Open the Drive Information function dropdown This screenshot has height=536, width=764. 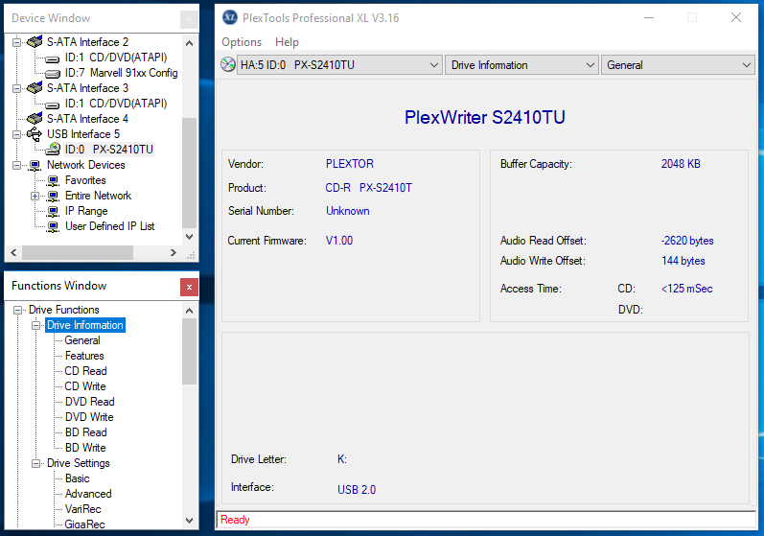click(521, 65)
